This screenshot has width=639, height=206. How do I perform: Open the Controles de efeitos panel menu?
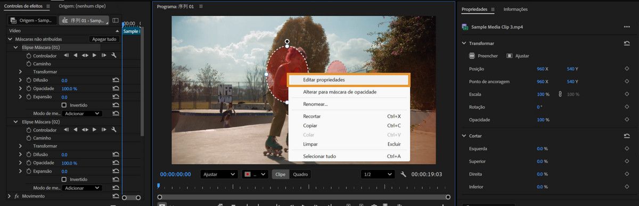pyautogui.click(x=48, y=6)
